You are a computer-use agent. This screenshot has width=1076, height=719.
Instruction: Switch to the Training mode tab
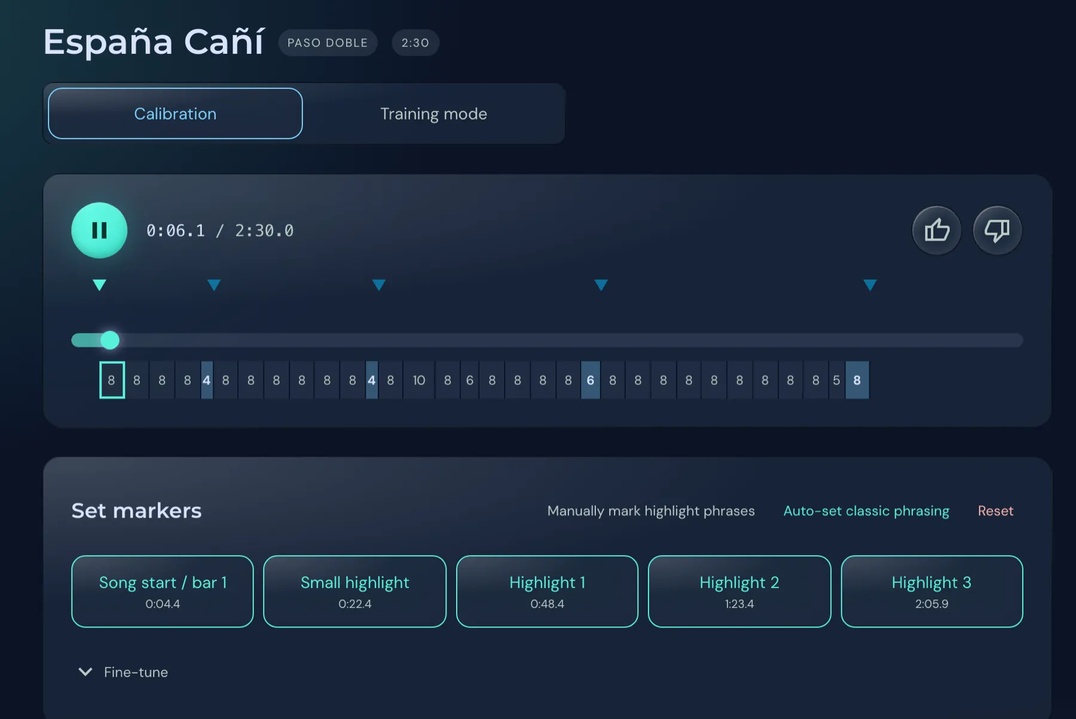(433, 114)
